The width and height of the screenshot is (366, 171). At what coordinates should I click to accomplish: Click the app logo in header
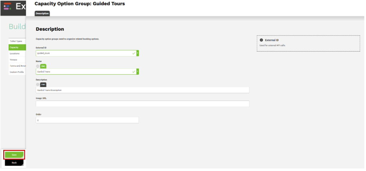8,6
